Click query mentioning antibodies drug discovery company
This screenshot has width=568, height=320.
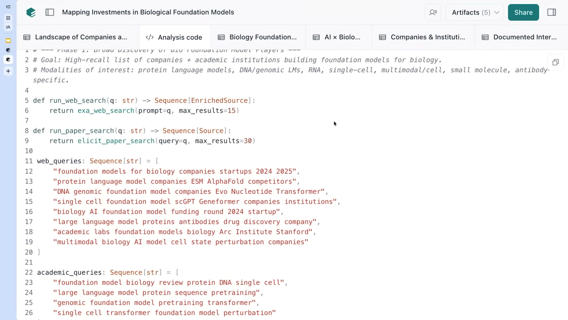(x=187, y=222)
